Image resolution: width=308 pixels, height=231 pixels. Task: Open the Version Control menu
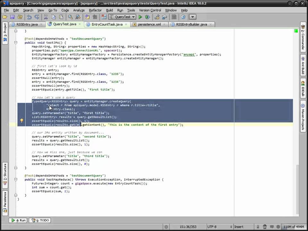click(150, 10)
